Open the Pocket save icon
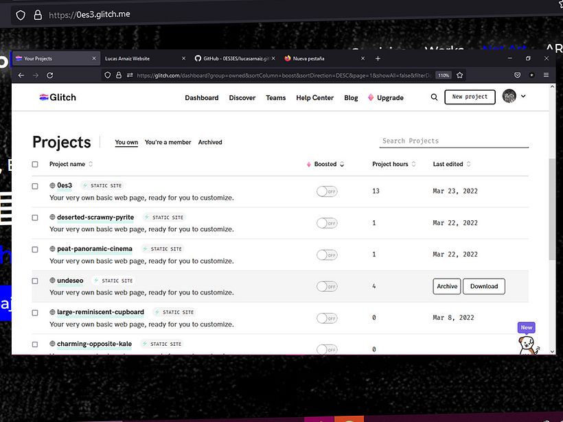Image resolution: width=563 pixels, height=422 pixels. click(518, 75)
